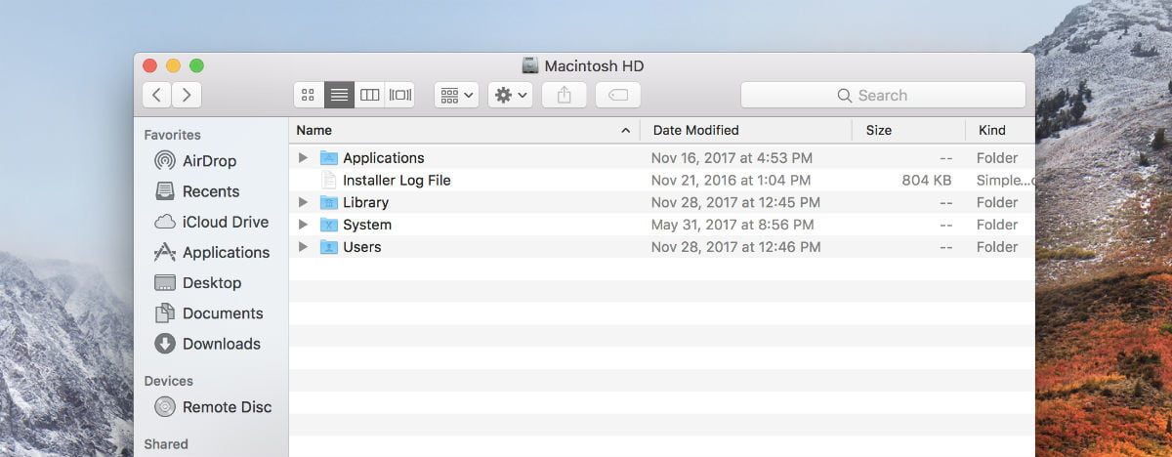Screen dimensions: 1172x457
Task: Open AirDrop in the sidebar
Action: pos(209,161)
